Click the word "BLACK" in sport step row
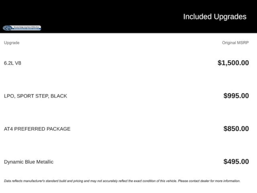This screenshot has width=257, height=193. 59,96
